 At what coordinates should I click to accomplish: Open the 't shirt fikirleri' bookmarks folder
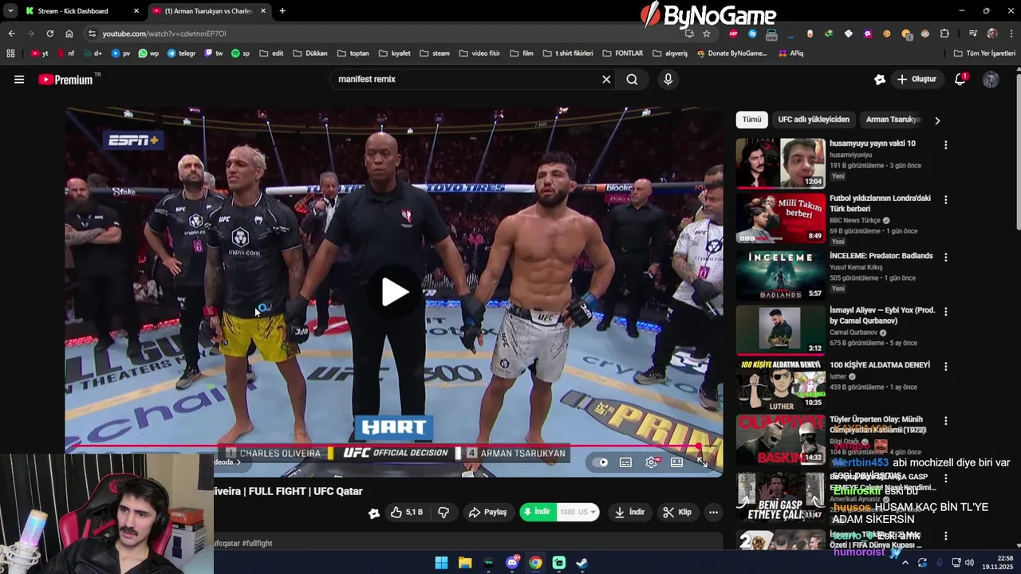[x=568, y=53]
